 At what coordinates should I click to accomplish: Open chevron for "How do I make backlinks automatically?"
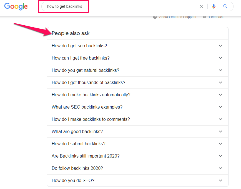click(220, 95)
